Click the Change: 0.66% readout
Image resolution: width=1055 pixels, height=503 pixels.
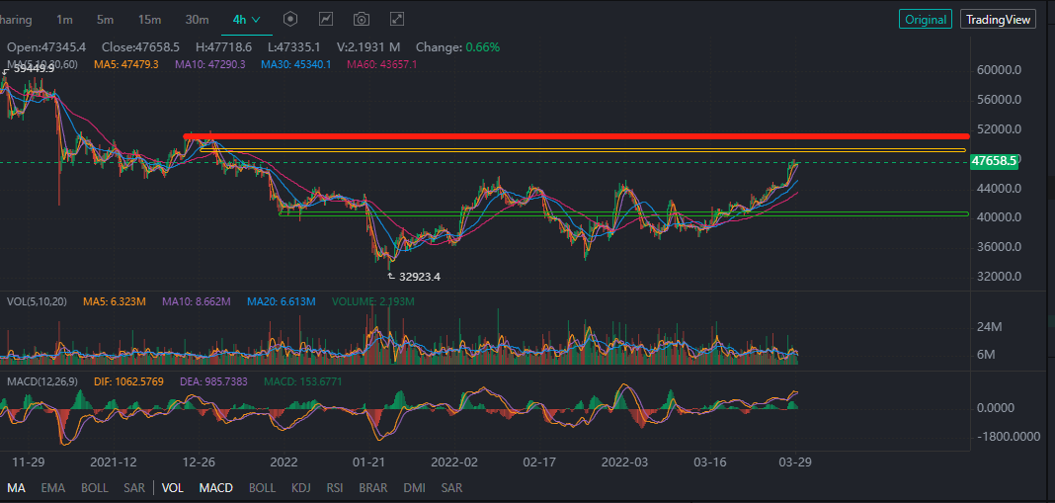(x=457, y=47)
